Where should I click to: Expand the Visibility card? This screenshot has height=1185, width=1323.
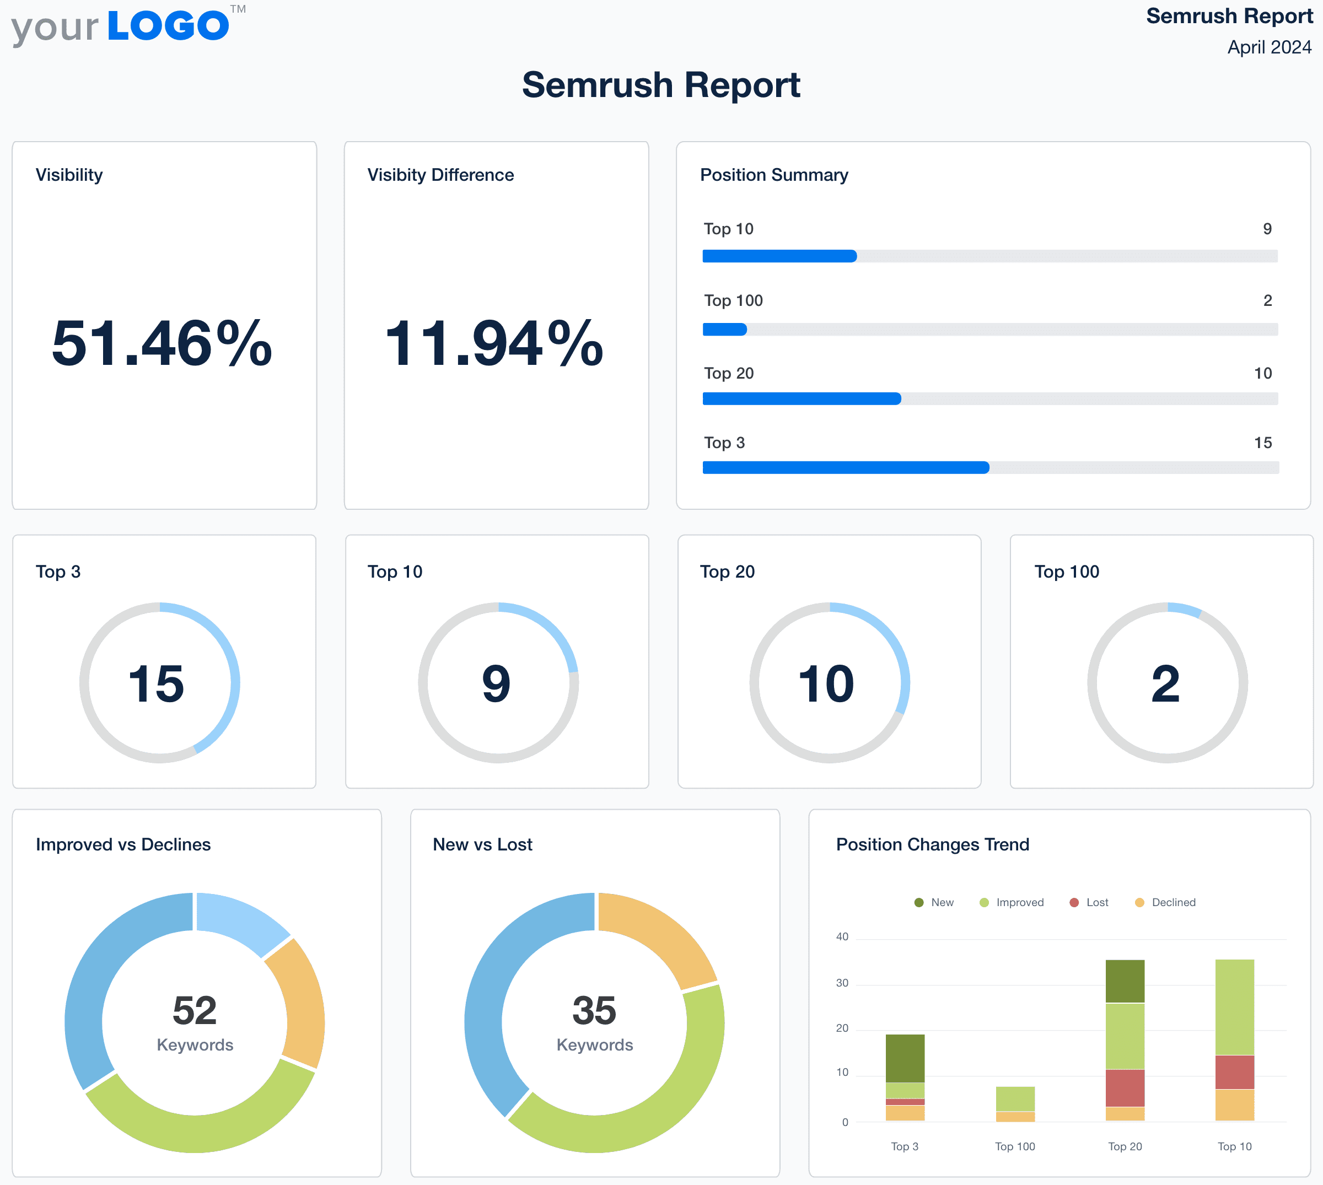tap(68, 175)
